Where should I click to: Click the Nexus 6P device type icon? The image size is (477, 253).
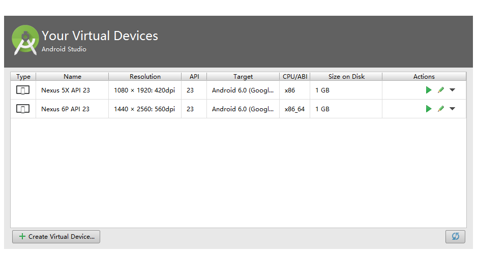(23, 109)
